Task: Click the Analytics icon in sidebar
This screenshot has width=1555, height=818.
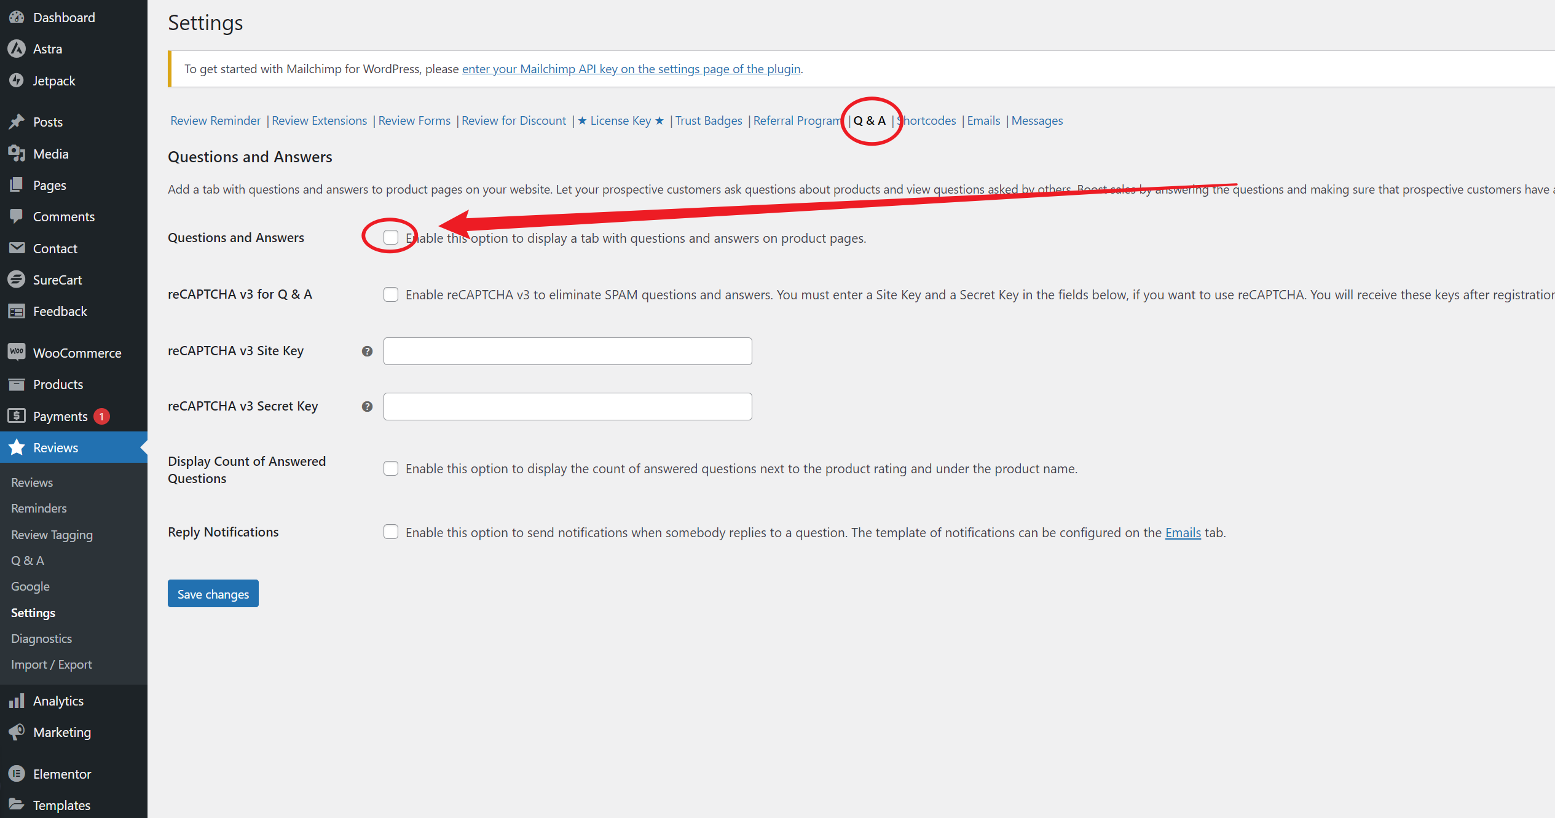Action: 18,701
